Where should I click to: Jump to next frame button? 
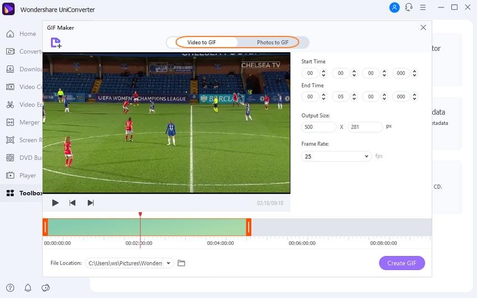90,203
